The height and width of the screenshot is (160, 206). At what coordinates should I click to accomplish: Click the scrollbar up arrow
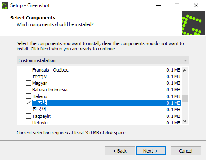[185, 70]
